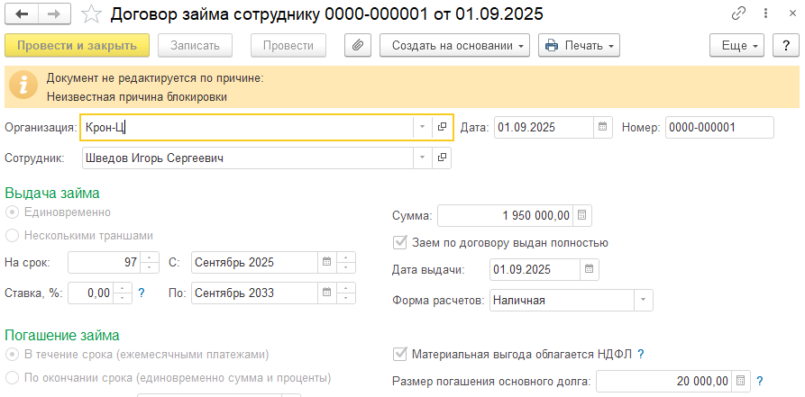Add document to favorites star
This screenshot has width=805, height=397.
(90, 14)
